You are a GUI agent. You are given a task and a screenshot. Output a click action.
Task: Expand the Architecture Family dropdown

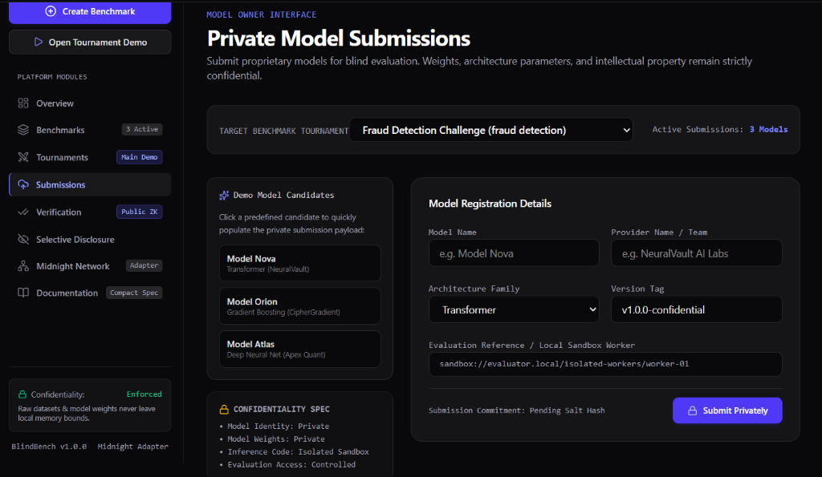(x=514, y=309)
